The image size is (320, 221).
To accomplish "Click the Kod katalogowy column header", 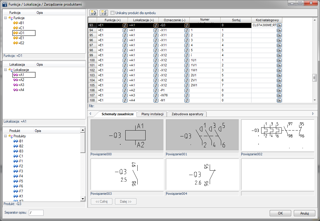I will coord(267,20).
